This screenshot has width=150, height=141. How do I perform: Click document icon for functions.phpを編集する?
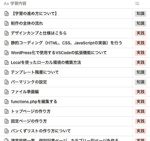(7, 102)
